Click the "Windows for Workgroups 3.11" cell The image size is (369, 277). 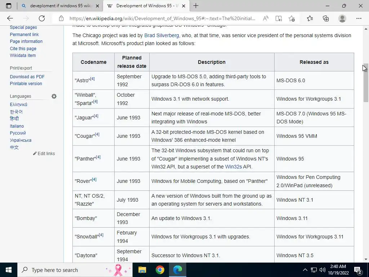point(314,237)
